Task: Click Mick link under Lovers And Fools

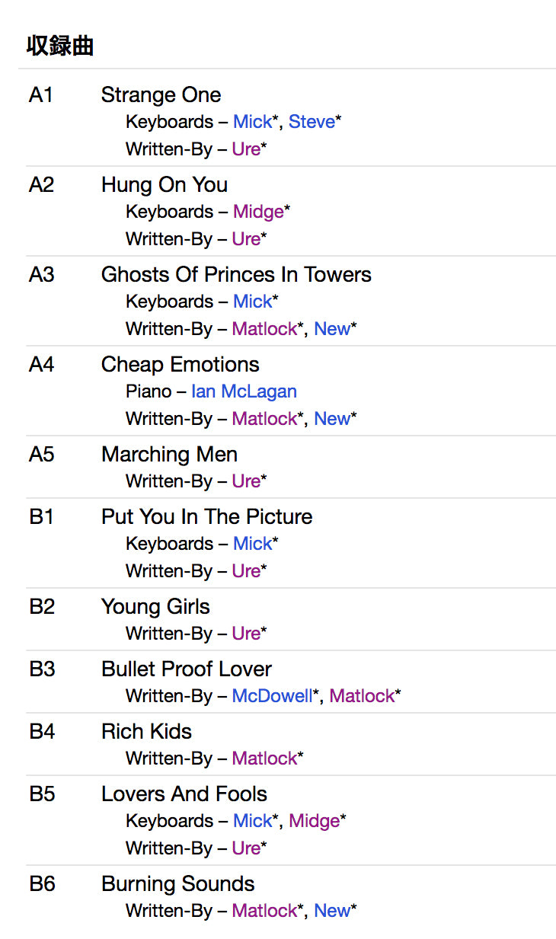Action: [x=252, y=821]
